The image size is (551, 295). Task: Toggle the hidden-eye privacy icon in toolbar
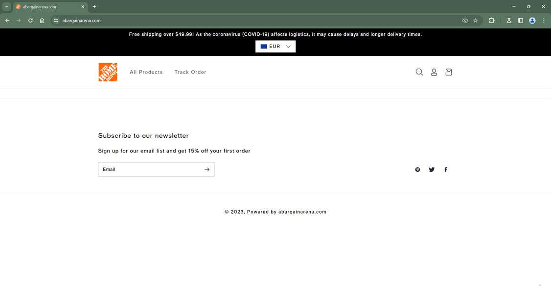(x=465, y=21)
